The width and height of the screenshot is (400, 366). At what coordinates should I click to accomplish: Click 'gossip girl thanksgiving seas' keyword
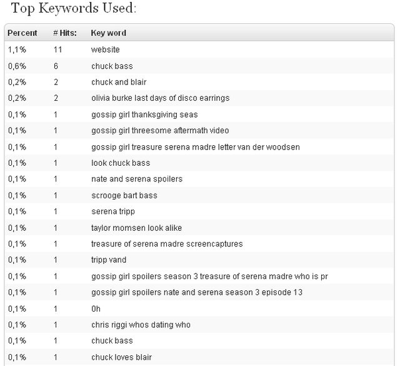144,114
